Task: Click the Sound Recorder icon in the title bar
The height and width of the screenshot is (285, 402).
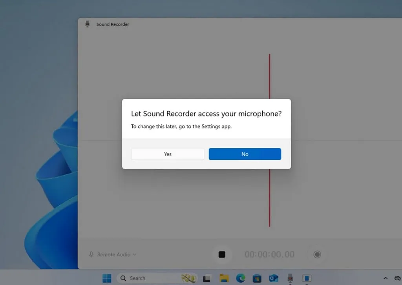Action: point(87,24)
